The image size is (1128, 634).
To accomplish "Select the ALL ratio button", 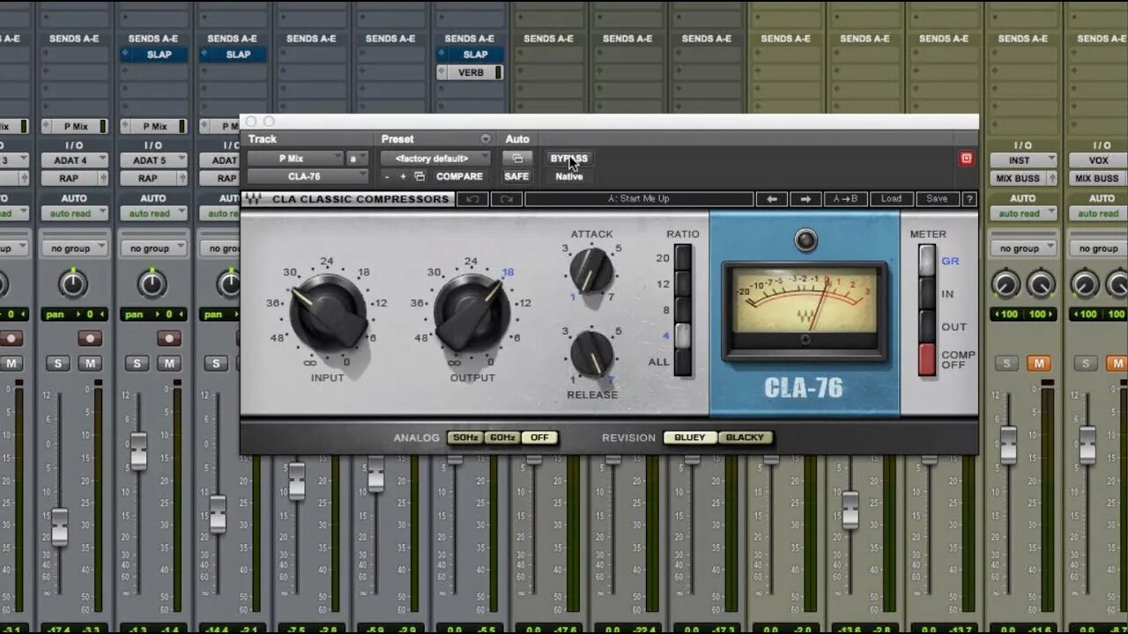I will tap(682, 362).
